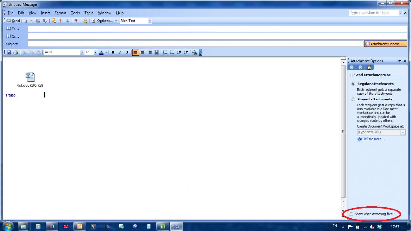Click the Check Names icon

tap(45, 21)
